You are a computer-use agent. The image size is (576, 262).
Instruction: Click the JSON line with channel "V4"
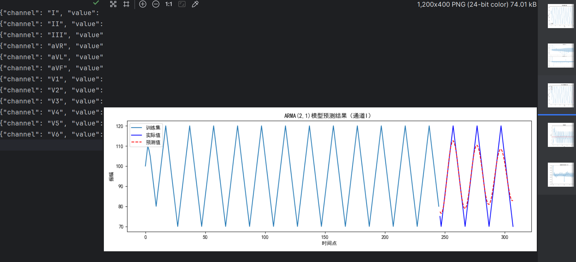52,112
